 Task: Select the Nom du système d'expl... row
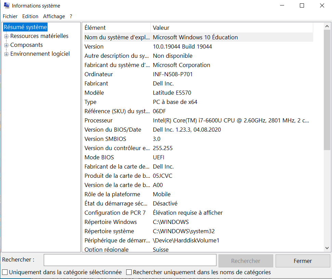click(198, 37)
